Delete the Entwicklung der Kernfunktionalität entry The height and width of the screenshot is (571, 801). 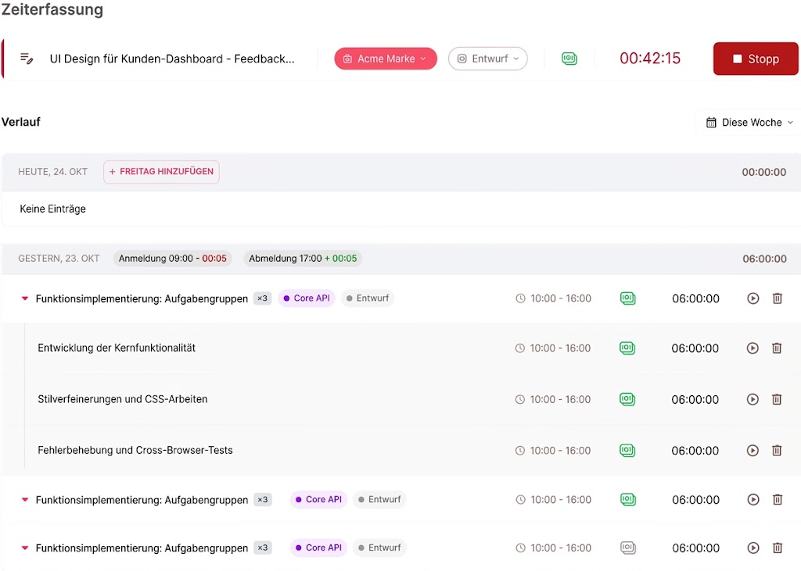point(777,348)
